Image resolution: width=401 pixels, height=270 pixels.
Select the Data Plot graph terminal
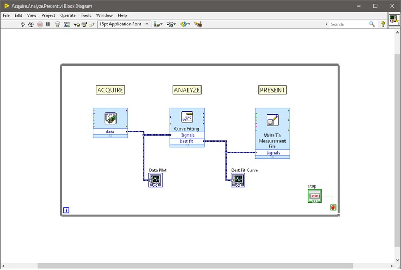coord(156,180)
